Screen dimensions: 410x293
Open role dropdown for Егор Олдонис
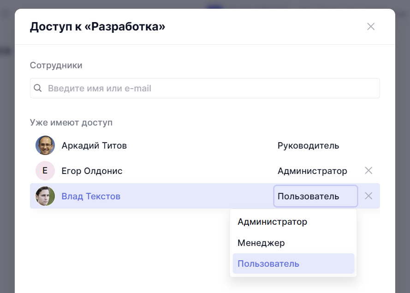[312, 171]
